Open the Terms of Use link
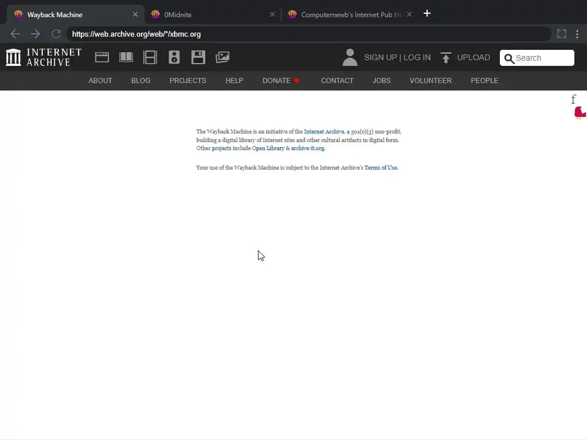587x440 pixels. point(381,167)
